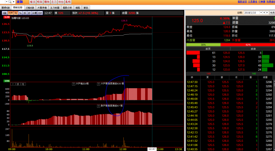Click the 今天 today button

pyautogui.click(x=272, y=13)
